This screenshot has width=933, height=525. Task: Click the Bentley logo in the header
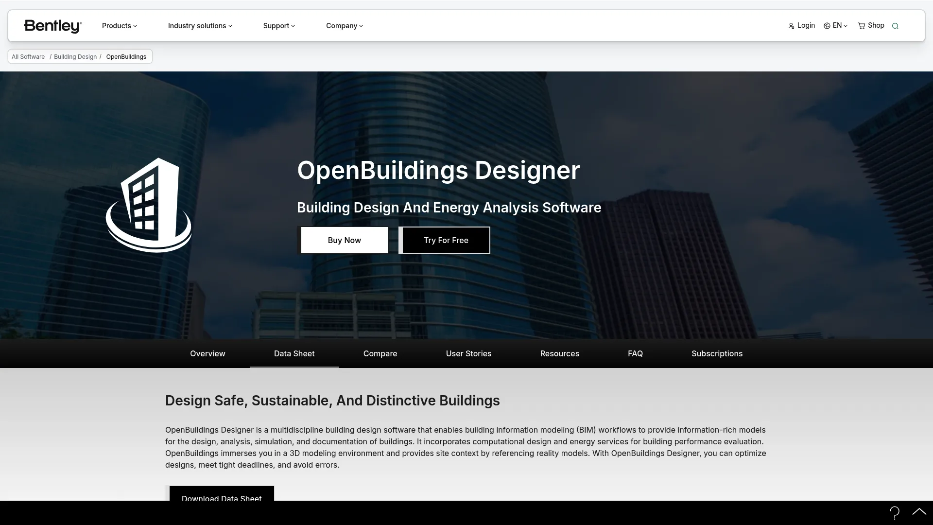tap(53, 26)
